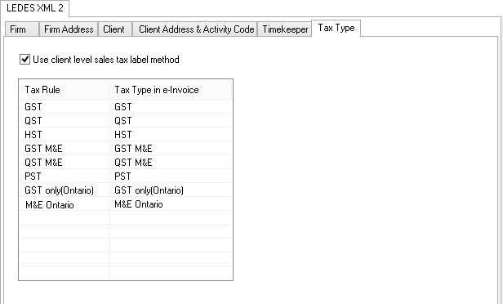Screen dimensions: 503x304
Task: Select the GST only(Ontario) tax rule cell
Action: 65,190
